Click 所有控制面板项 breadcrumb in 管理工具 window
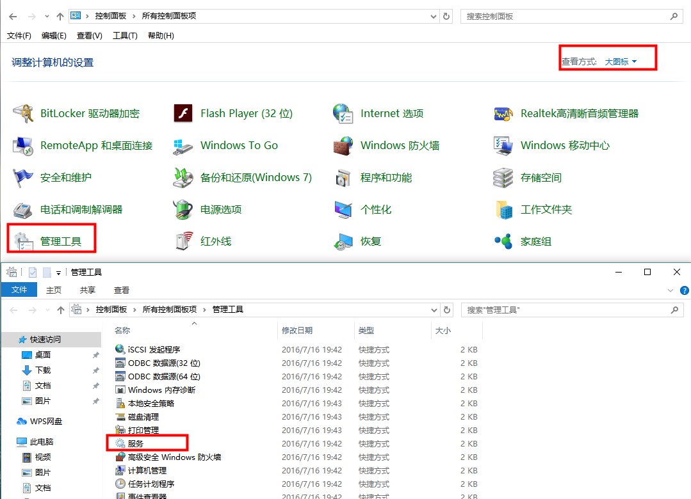 170,310
